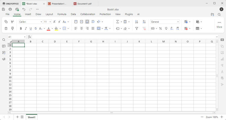Toggle Italic formatting
The width and height of the screenshot is (226, 120).
(26, 29)
